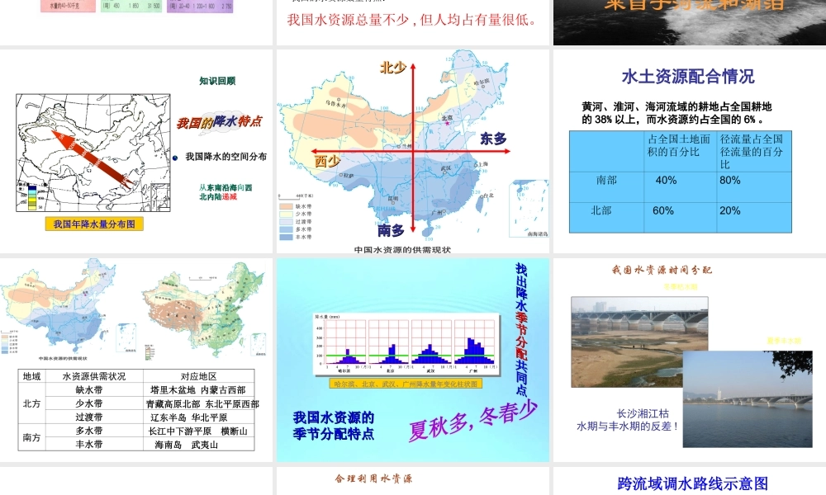Click the 20% cell in the table
826x495 pixels.
pyautogui.click(x=754, y=217)
